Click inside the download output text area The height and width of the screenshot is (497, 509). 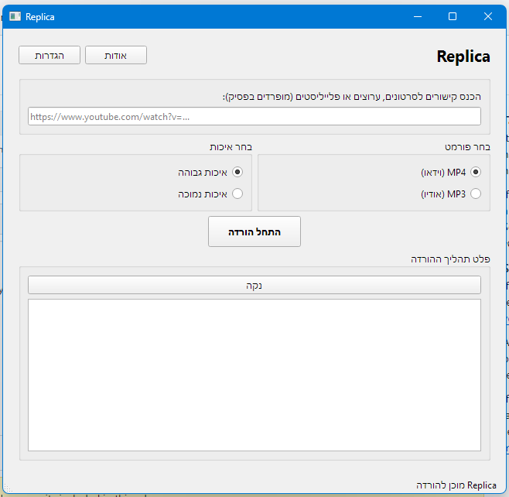pos(254,375)
